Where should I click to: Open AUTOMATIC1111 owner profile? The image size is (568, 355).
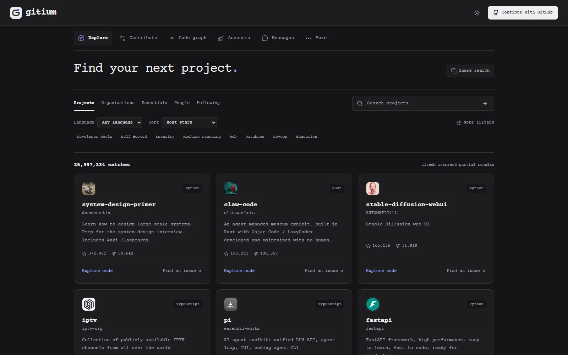click(383, 213)
